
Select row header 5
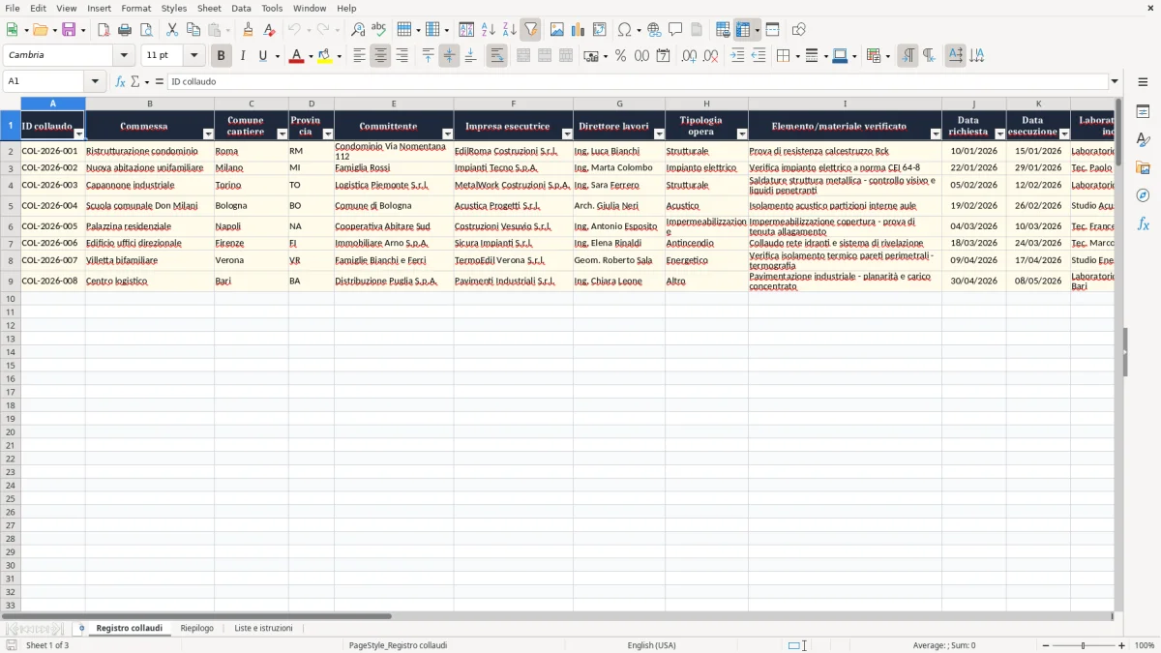point(11,205)
